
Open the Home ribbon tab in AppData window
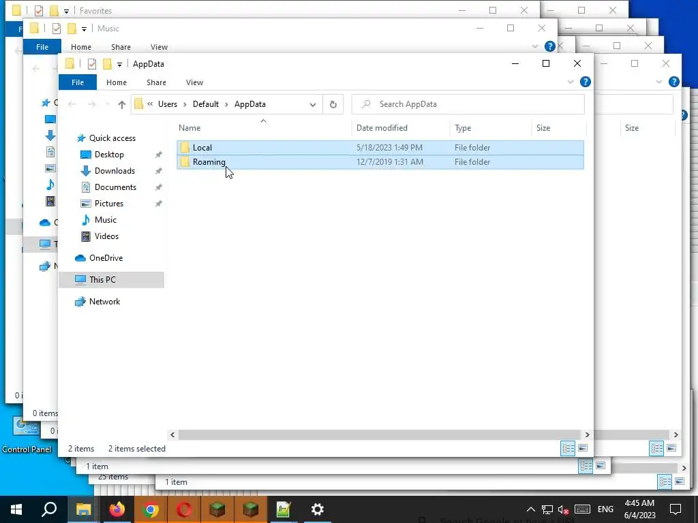pyautogui.click(x=116, y=82)
